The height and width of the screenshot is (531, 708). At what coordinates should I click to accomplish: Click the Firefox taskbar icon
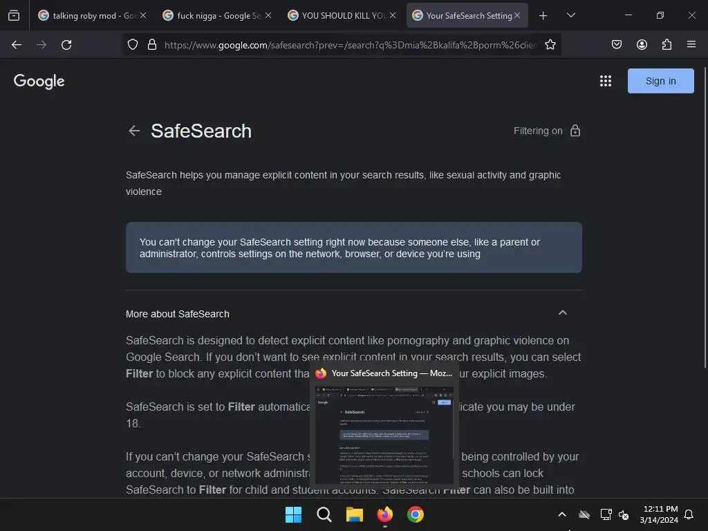385,514
